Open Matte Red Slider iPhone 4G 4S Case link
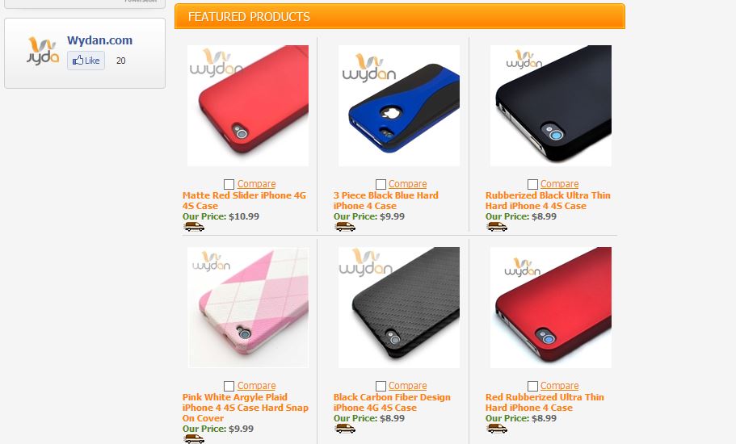736x444 pixels. [x=244, y=201]
